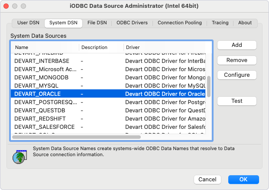269x190 pixels.
Task: Switch to the User DSN tab
Action: [27, 23]
